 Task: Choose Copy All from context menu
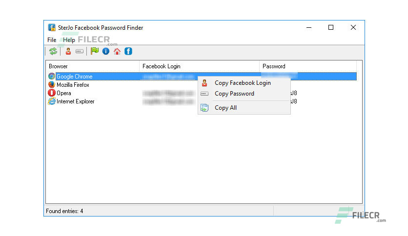[x=244, y=108]
